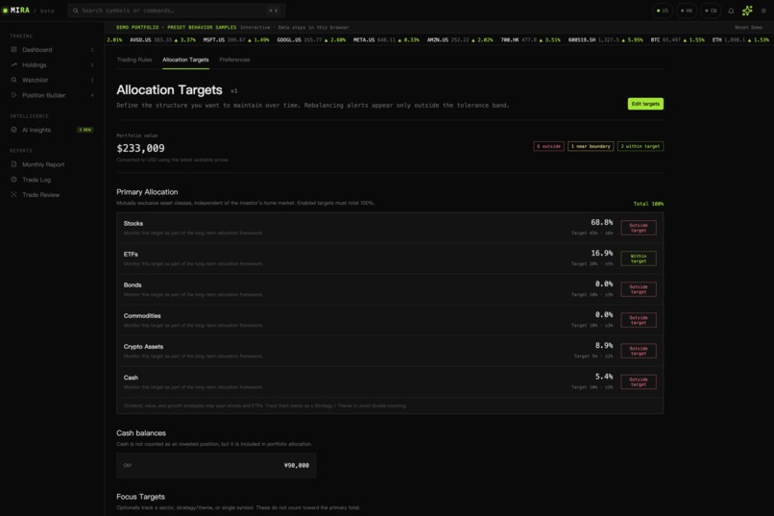Image resolution: width=774 pixels, height=516 pixels.
Task: Open Holdings via its chart icon
Action: click(x=13, y=64)
